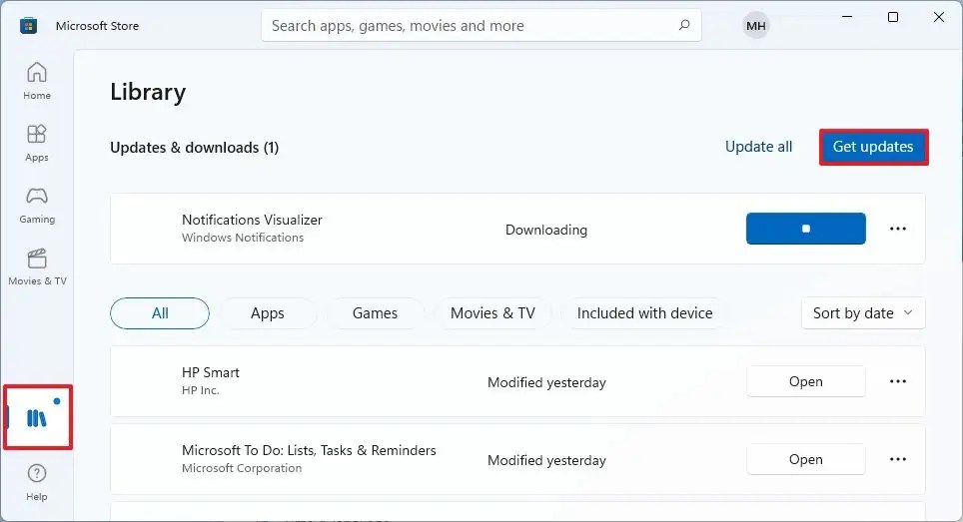Select the All filter tab
The image size is (963, 522).
160,313
